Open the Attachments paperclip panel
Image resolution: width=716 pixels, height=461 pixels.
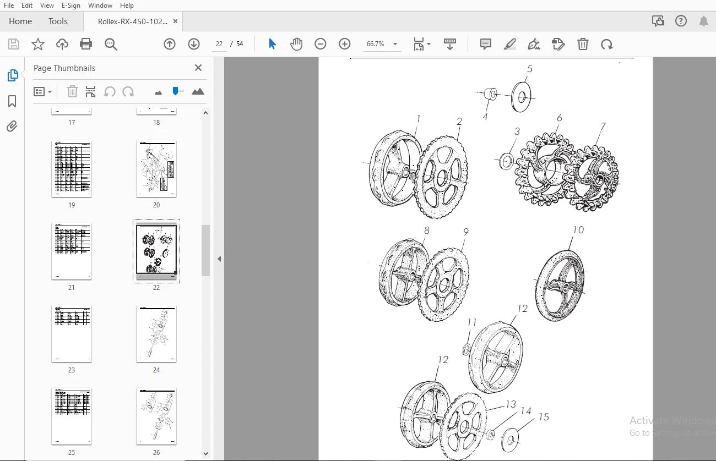12,127
